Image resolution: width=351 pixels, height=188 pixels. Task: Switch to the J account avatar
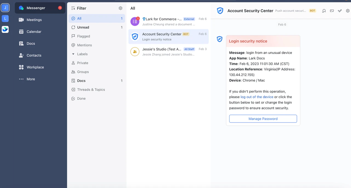[x=5, y=8]
